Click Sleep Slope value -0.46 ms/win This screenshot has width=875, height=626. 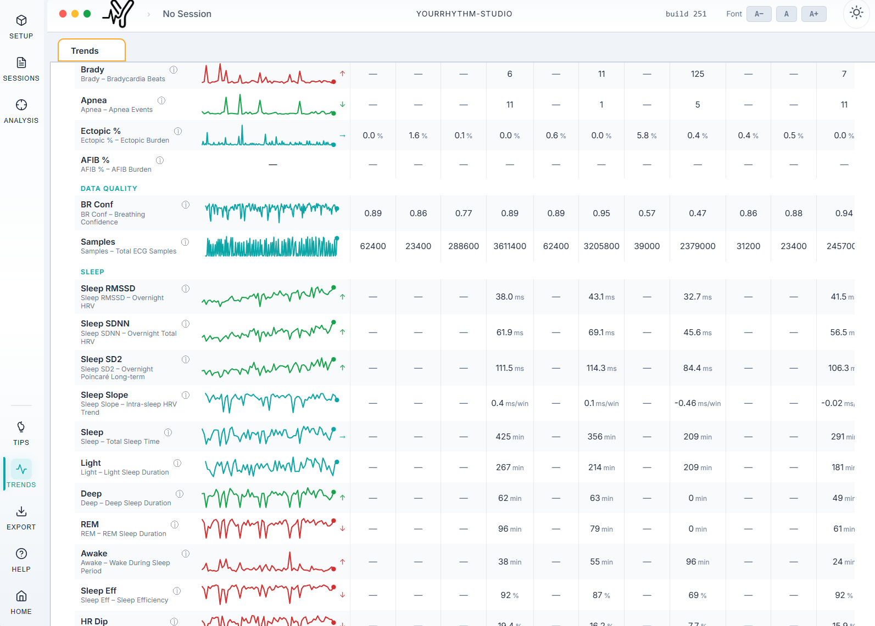(698, 403)
